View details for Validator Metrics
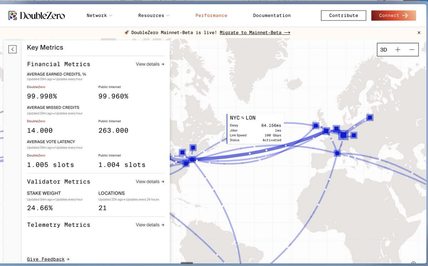The width and height of the screenshot is (428, 266). (x=150, y=182)
